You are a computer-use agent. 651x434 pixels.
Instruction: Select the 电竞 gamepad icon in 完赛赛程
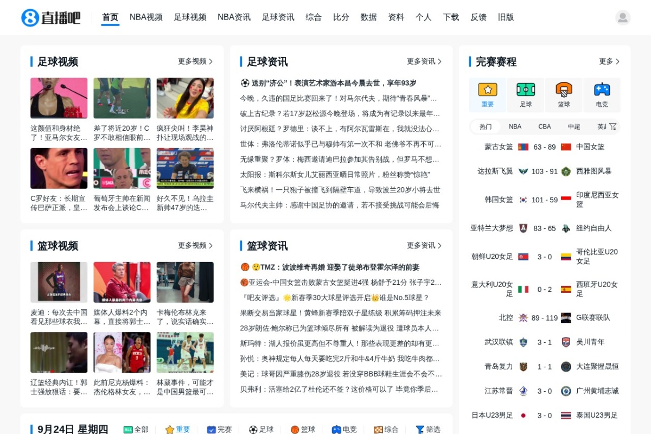pyautogui.click(x=602, y=90)
